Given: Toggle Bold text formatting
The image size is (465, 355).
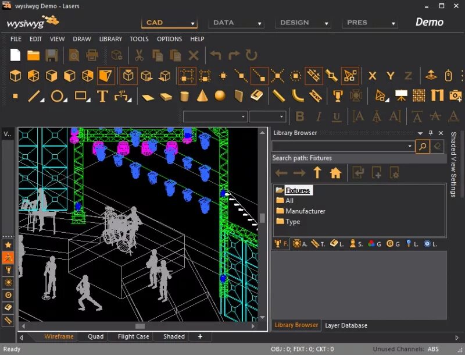Looking at the screenshot, I should click(300, 116).
